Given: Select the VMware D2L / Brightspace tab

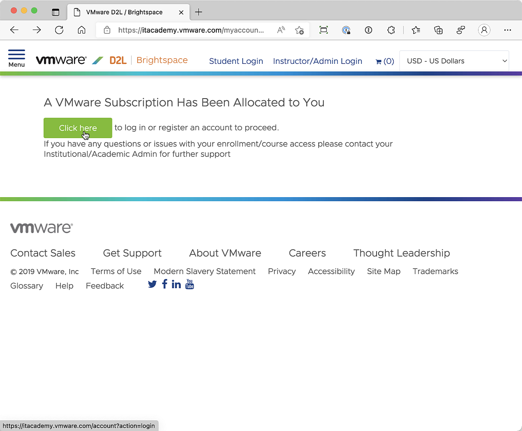Looking at the screenshot, I should (124, 12).
